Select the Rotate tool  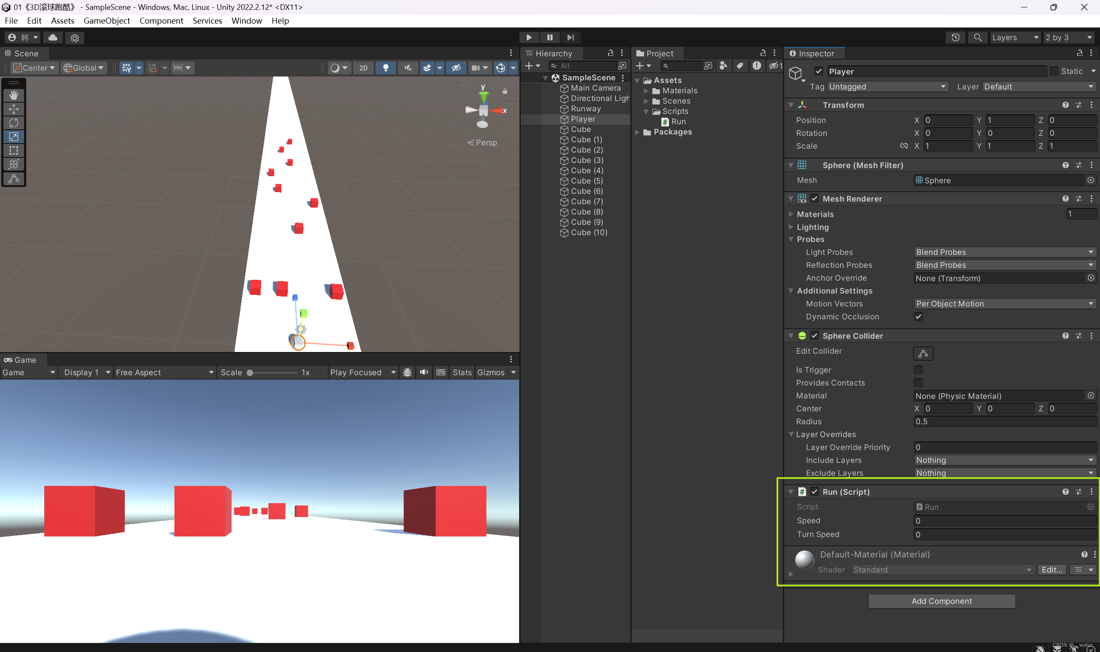pos(14,122)
